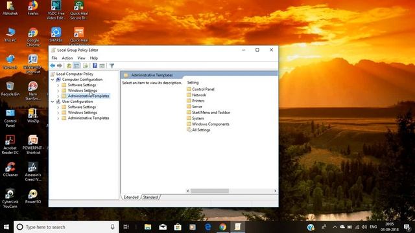The height and width of the screenshot is (233, 415).
Task: Expand Software Settings under Computer Configuration
Action: pos(58,85)
